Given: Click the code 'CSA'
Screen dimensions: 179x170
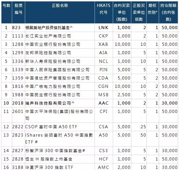Looking at the screenshot, I should click(103, 127).
